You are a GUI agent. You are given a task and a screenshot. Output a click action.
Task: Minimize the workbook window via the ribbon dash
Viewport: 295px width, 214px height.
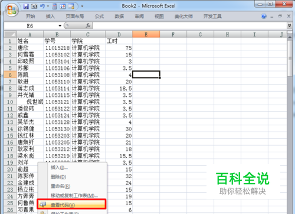point(272,17)
